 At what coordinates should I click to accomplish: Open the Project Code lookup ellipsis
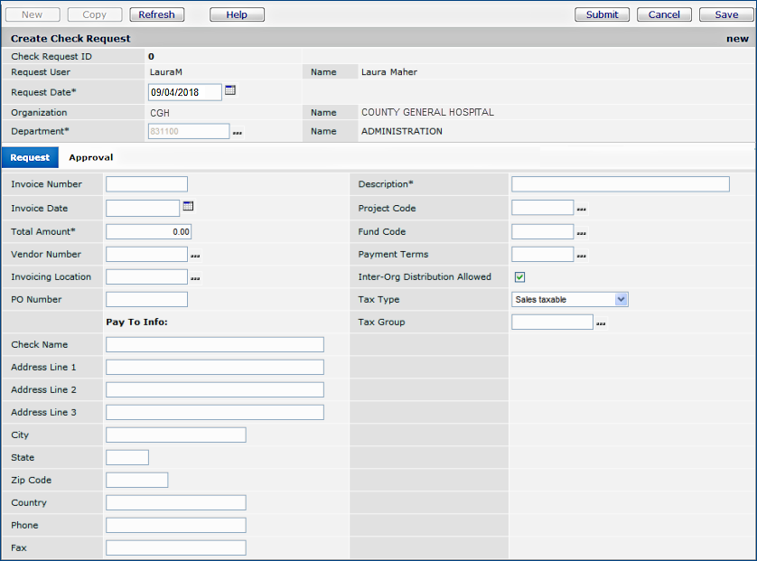581,210
